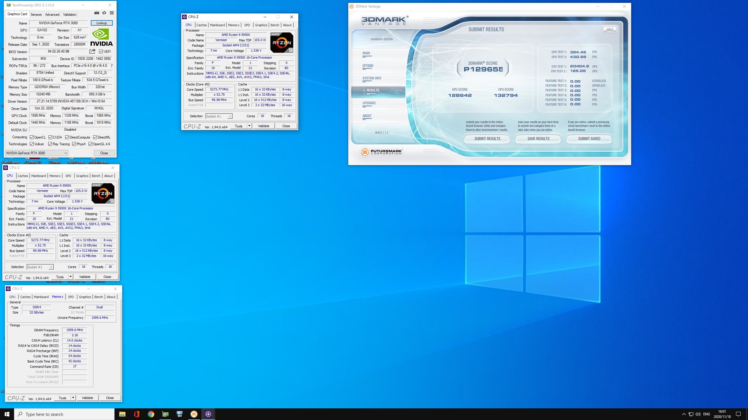
Task: Click 3DMark Vantage taskbar icon
Action: pyautogui.click(x=194, y=414)
